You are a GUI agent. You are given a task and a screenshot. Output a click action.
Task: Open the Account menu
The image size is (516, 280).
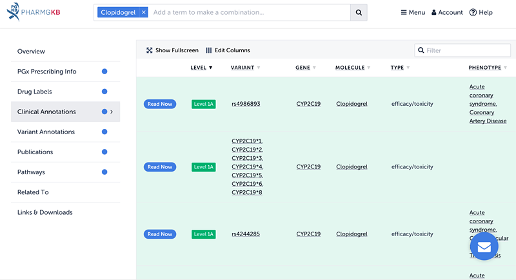click(x=447, y=12)
